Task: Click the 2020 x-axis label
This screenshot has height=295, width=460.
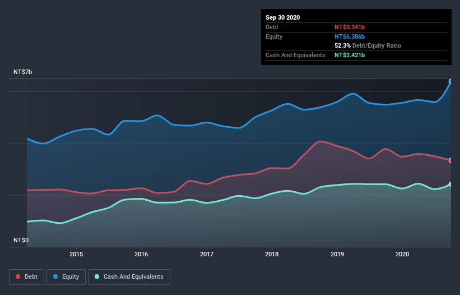Action: click(402, 254)
